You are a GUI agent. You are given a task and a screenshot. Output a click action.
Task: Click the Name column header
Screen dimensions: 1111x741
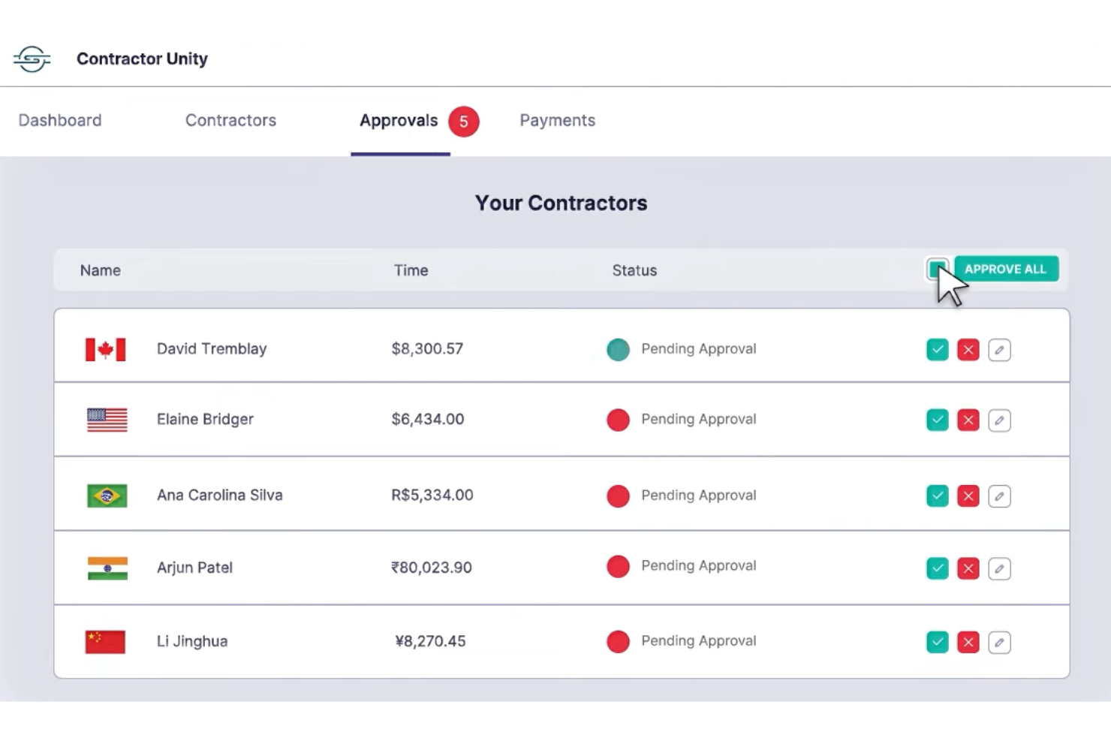coord(101,270)
